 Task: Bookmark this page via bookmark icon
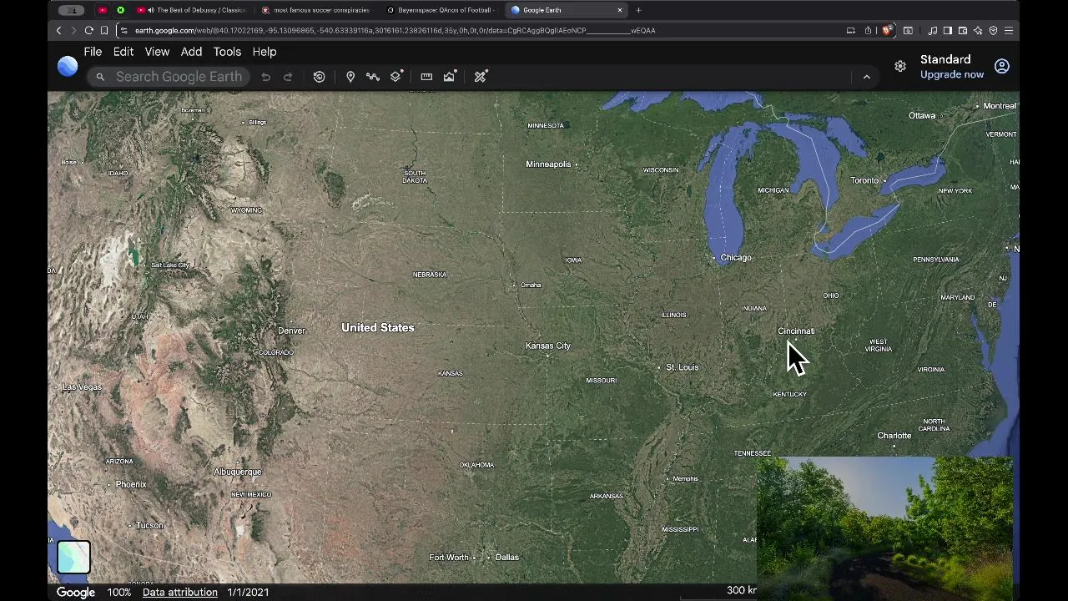coord(104,31)
